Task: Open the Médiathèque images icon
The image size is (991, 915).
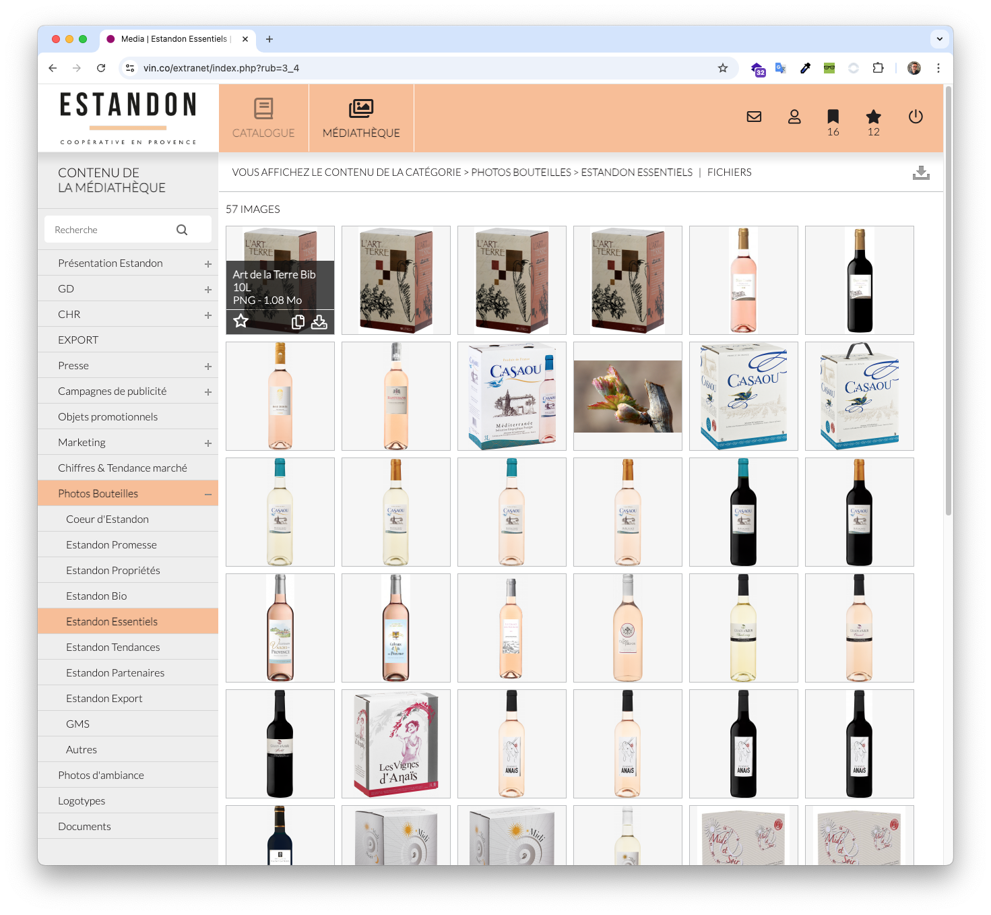Action: click(x=361, y=108)
